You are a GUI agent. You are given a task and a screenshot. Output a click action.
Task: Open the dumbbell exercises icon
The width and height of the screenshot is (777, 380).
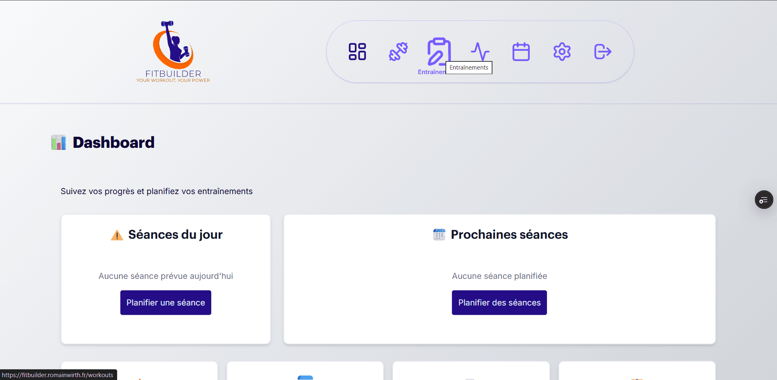click(x=398, y=52)
